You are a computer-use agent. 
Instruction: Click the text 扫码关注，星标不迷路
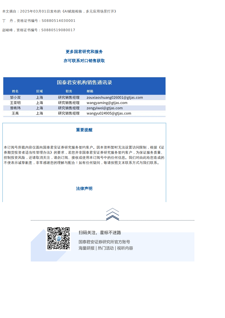(100, 233)
